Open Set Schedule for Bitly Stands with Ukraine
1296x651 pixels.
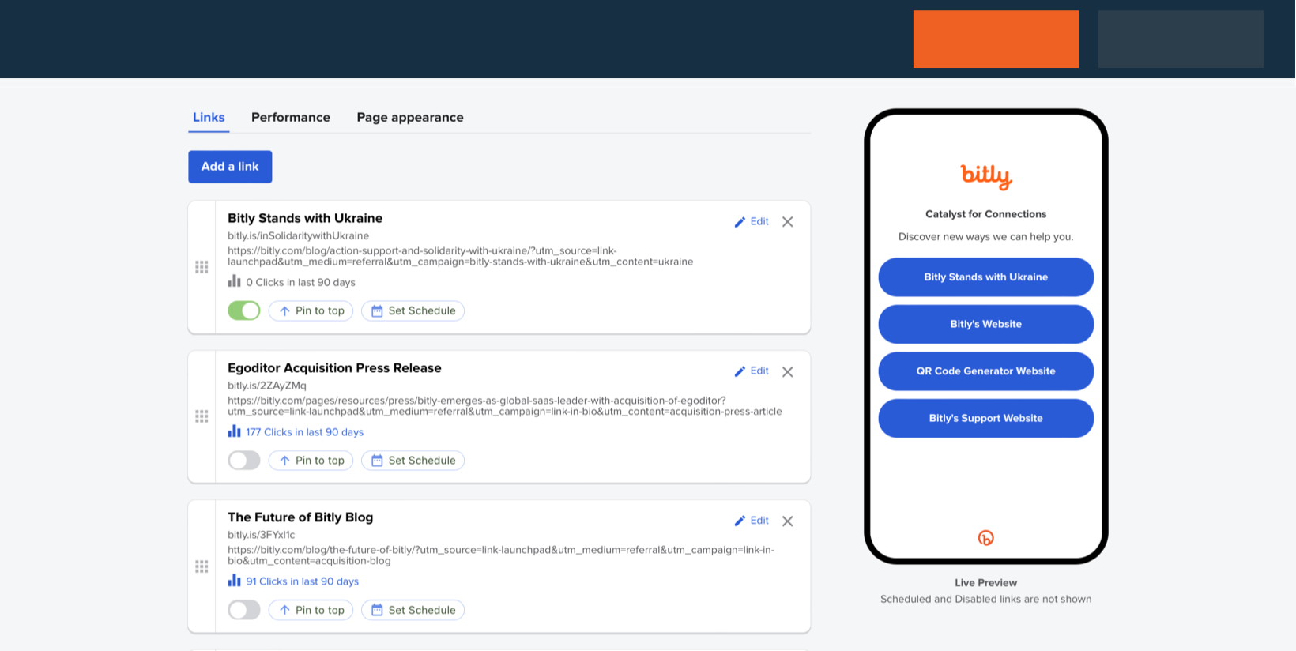click(x=413, y=311)
